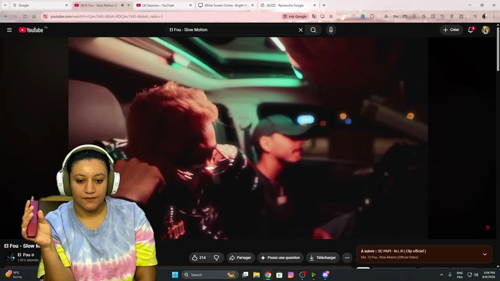500x281 pixels.
Task: Open the El Fou channel name
Action: pos(24,255)
